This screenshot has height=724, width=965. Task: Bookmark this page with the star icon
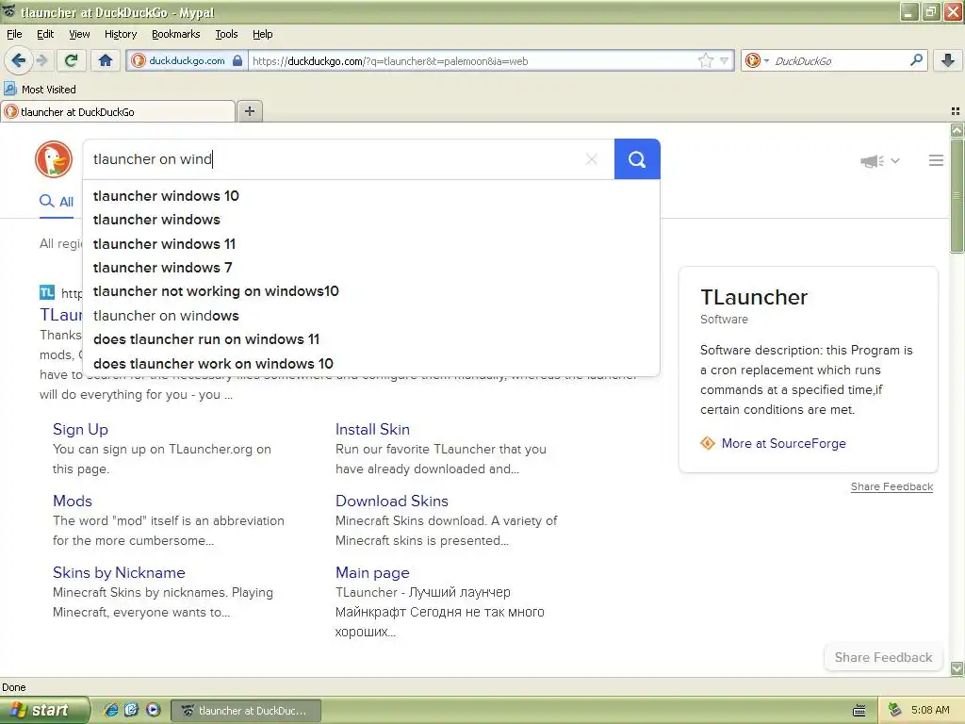(705, 60)
